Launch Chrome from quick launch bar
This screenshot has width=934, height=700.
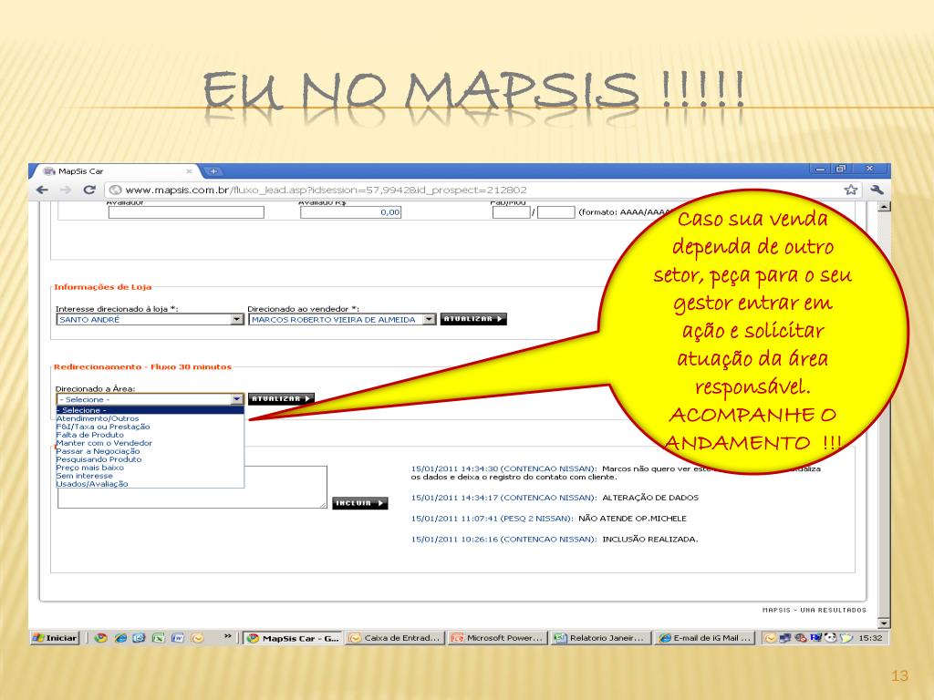(x=100, y=638)
